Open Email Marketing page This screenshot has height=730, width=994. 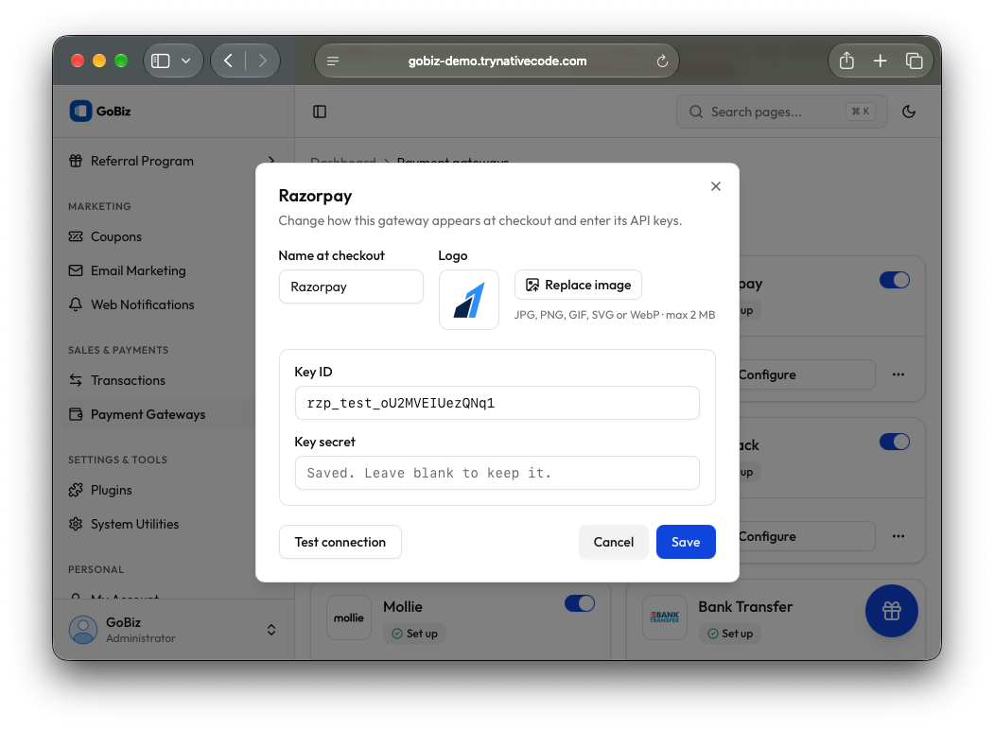[x=138, y=270]
